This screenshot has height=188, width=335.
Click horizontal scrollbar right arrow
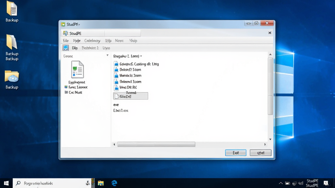pos(265,144)
